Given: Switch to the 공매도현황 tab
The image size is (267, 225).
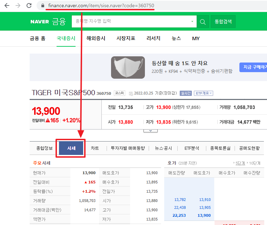Looking at the screenshot, I should tap(249, 148).
